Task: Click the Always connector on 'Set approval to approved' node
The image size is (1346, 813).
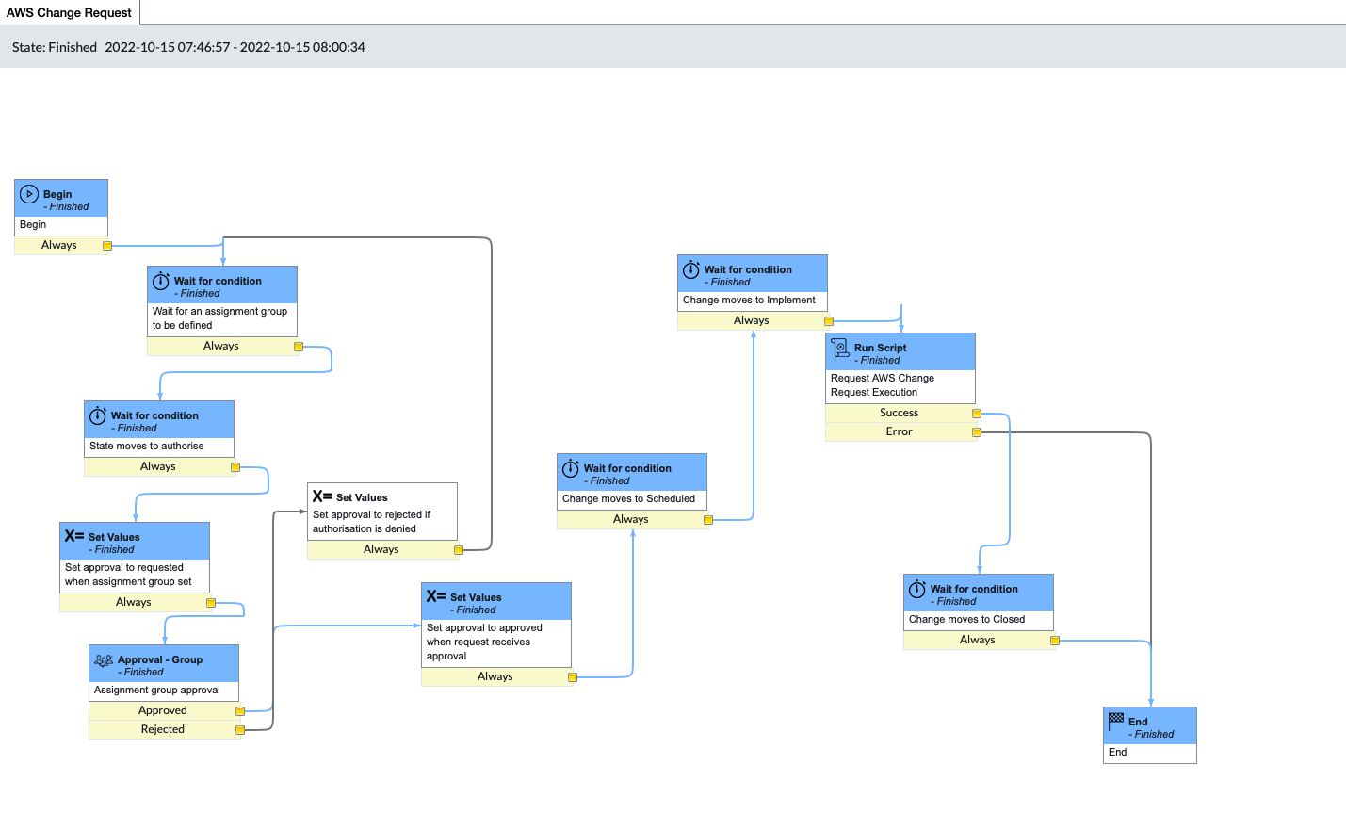Action: pyautogui.click(x=571, y=676)
